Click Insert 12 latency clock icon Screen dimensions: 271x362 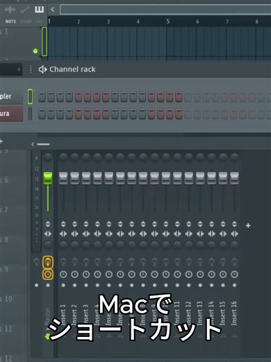189,274
